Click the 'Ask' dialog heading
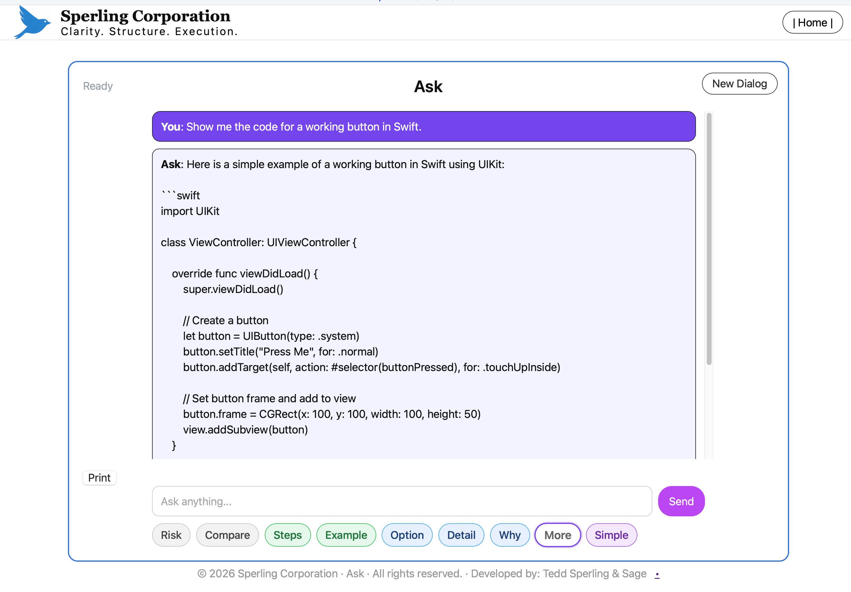Image resolution: width=851 pixels, height=592 pixels. click(x=428, y=87)
